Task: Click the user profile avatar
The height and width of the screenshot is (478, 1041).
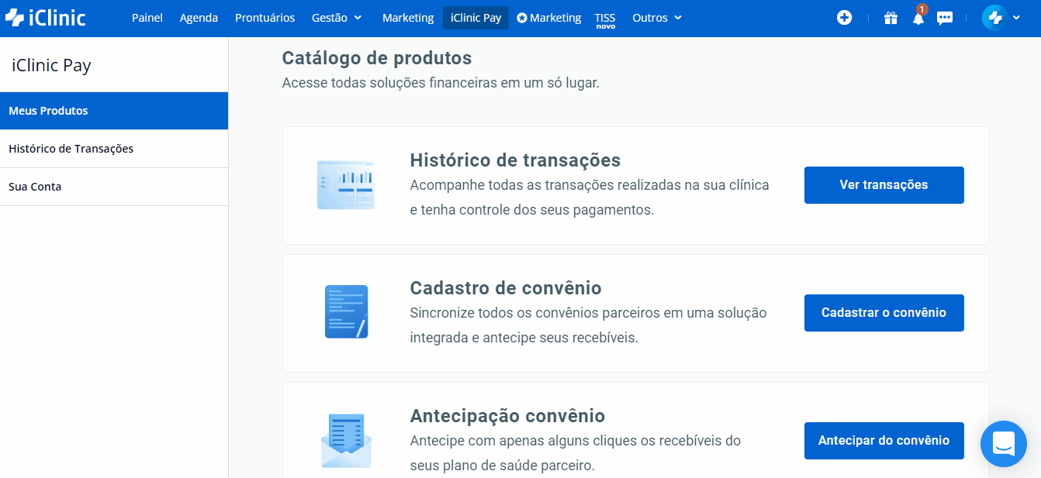Action: [994, 18]
